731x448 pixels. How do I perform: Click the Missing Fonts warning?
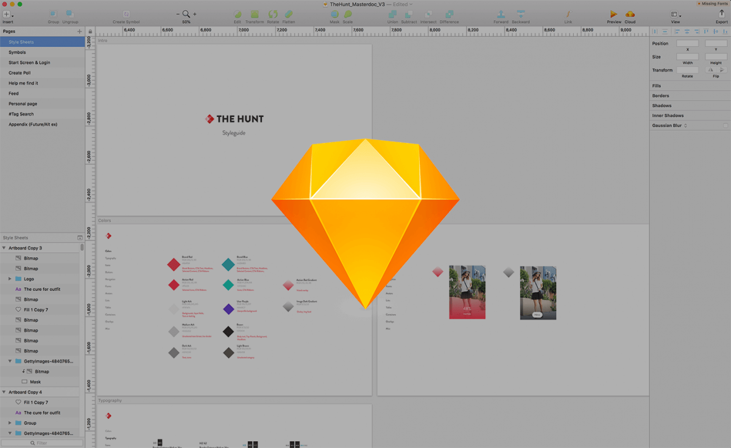(x=713, y=4)
